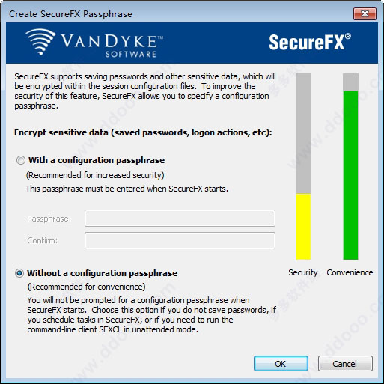This screenshot has height=384, width=384.
Task: Click the gray top of Convenience meter
Action: click(350, 82)
